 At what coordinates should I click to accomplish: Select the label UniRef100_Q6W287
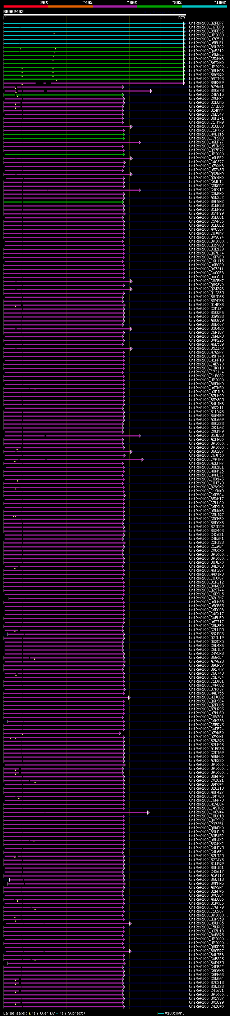pos(206,452)
